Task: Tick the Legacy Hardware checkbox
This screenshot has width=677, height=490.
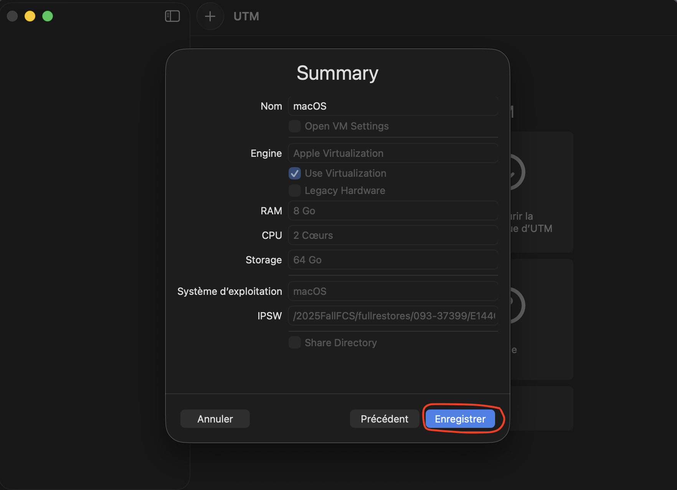Action: [295, 191]
